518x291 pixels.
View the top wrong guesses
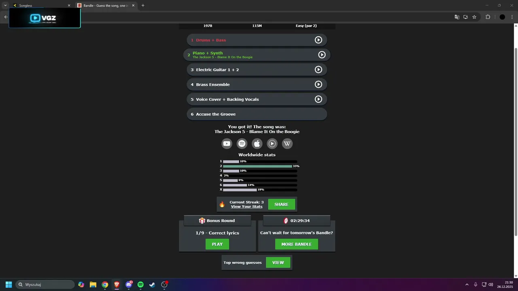pyautogui.click(x=278, y=262)
